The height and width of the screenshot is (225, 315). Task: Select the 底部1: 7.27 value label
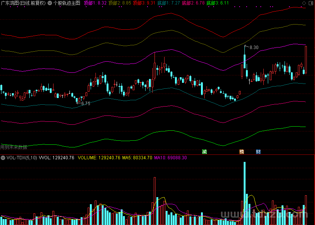point(169,3)
